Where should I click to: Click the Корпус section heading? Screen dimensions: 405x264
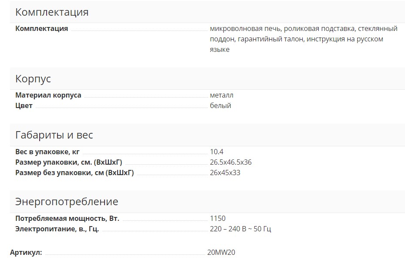(x=33, y=79)
